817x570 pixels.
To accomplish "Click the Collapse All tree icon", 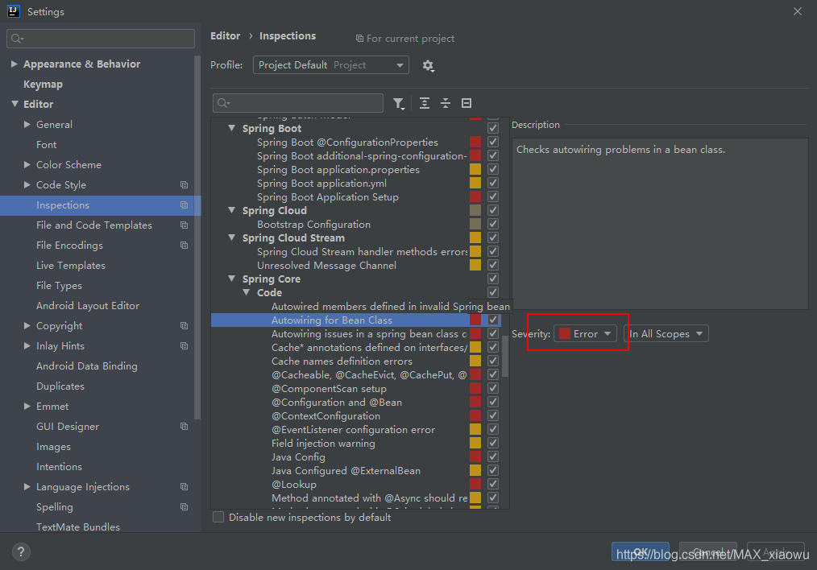I will point(446,103).
